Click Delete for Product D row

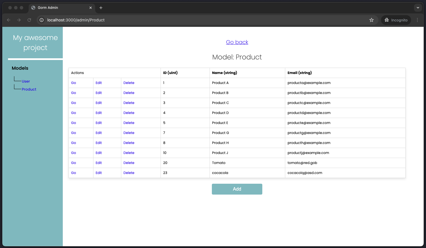click(x=129, y=113)
